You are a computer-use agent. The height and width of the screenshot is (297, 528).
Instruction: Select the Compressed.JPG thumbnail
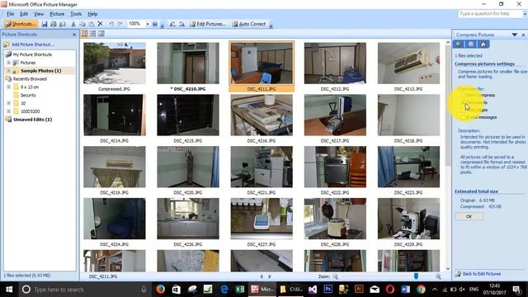pos(115,64)
